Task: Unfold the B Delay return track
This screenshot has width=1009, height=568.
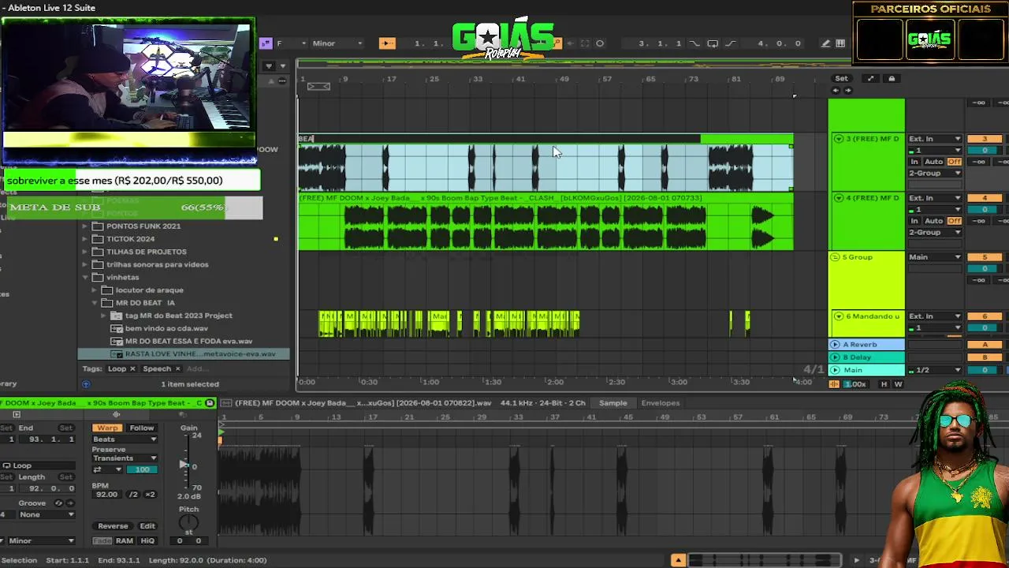Action: (x=835, y=357)
